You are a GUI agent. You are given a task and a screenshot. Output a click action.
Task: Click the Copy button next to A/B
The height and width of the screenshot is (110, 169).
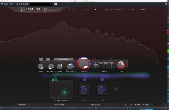(x=87, y=10)
